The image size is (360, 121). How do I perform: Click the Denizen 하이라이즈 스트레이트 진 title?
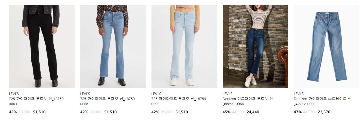(323, 101)
